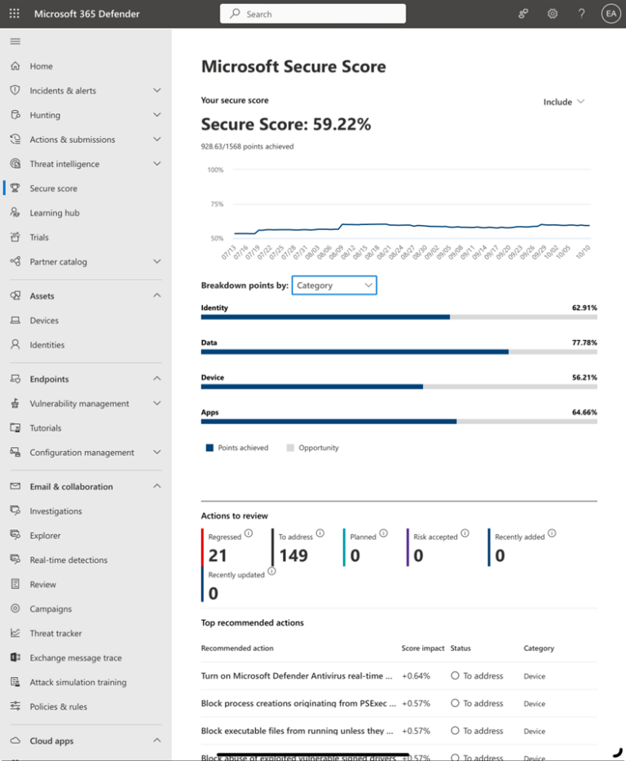Collapse the Endpoints section chevron

(157, 378)
